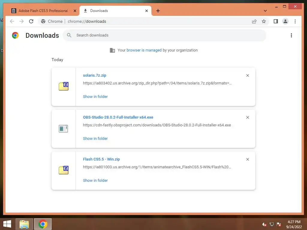The width and height of the screenshot is (307, 230).
Task: Reload the downloads page
Action: (x=31, y=21)
